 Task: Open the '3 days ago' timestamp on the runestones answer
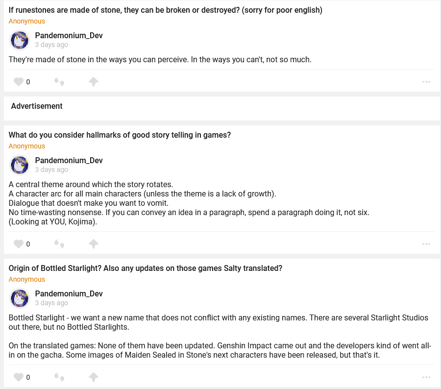pos(51,45)
